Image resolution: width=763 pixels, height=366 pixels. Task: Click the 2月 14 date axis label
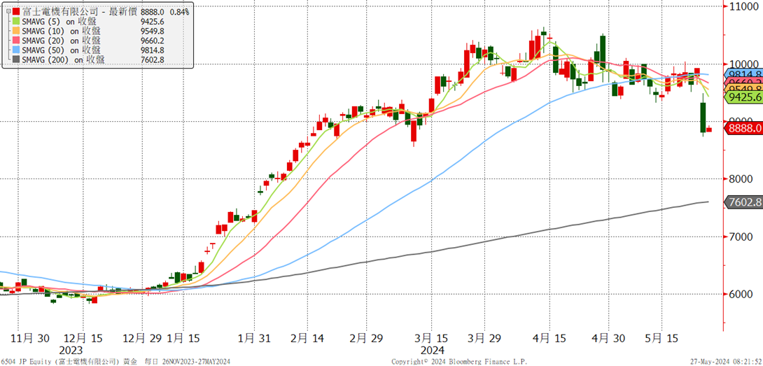[x=307, y=338]
